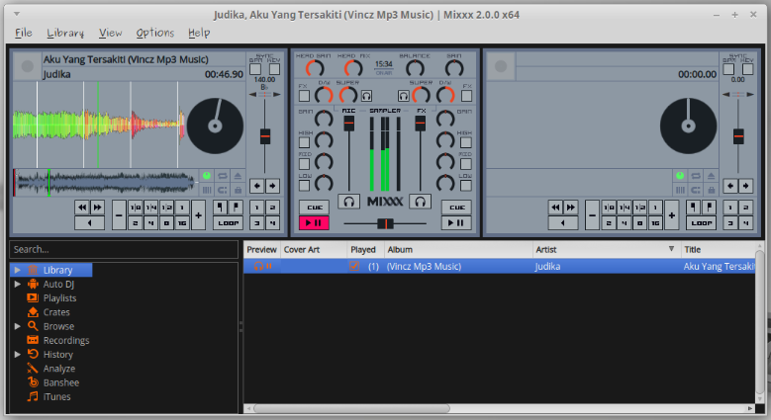Kill LOW frequencies on right channel
The image size is (771, 420).
point(466,186)
